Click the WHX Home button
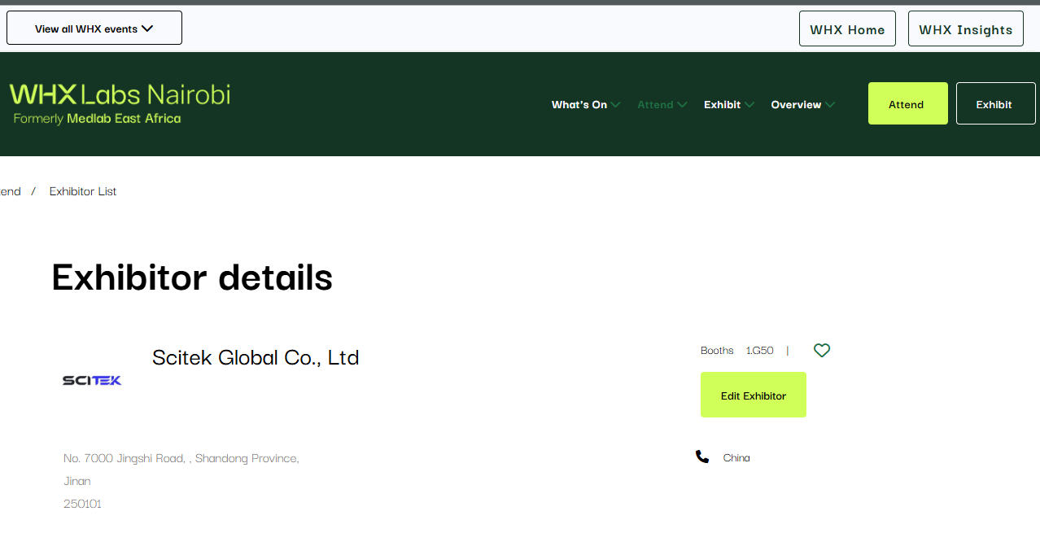The image size is (1040, 533). 846,29
